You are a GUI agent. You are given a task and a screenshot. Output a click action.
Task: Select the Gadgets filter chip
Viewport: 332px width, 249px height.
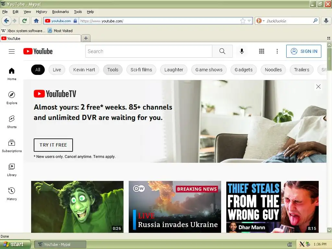(243, 70)
